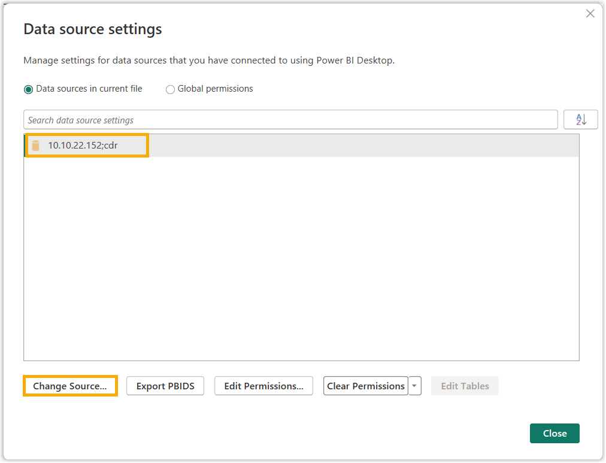Image resolution: width=606 pixels, height=463 pixels.
Task: Click the Change Source... button
Action: point(70,386)
